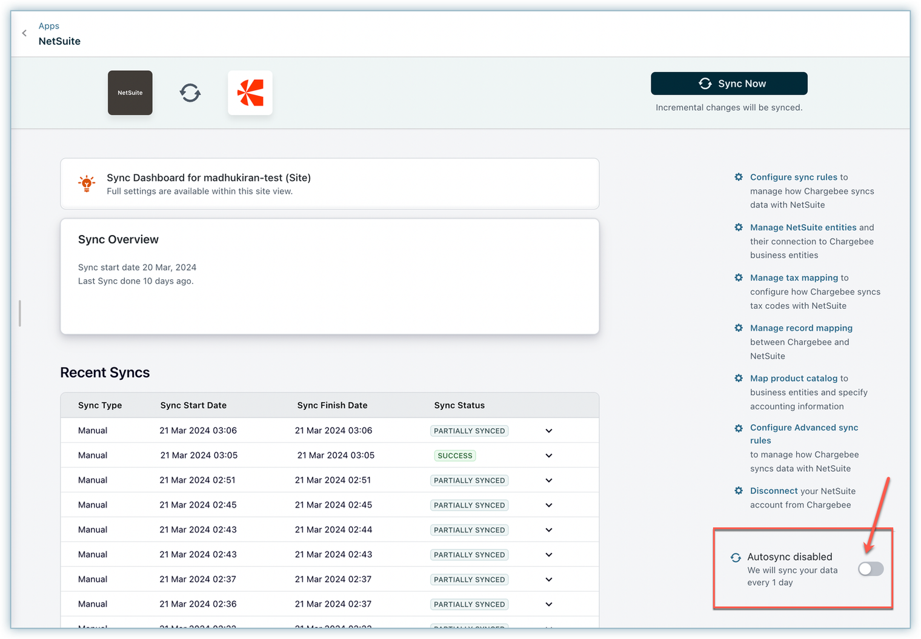Click the back arrow beside Apps

click(24, 33)
